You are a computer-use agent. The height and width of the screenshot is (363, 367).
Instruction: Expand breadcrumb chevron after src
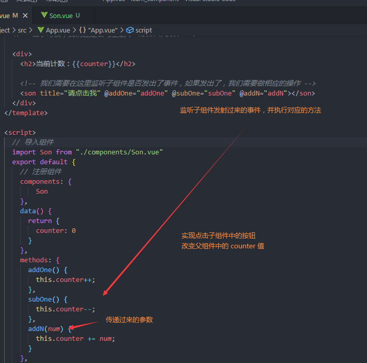pyautogui.click(x=30, y=30)
